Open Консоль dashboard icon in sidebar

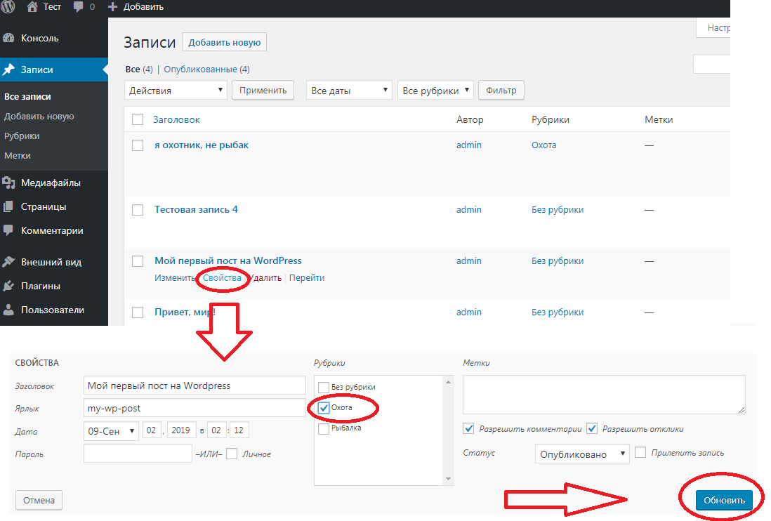click(9, 39)
